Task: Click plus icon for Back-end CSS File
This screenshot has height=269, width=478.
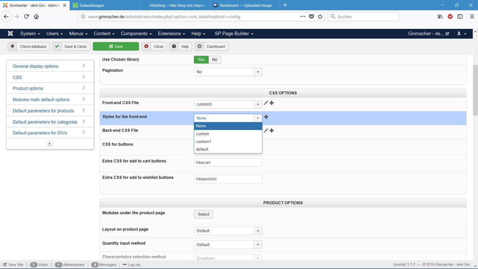Action: point(272,131)
